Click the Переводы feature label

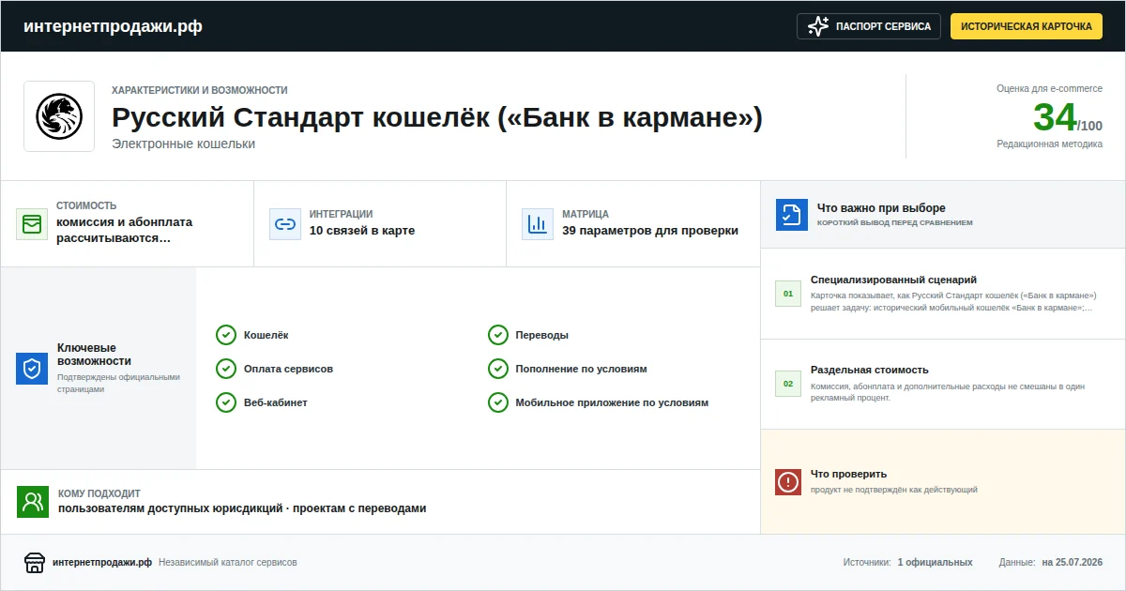(542, 335)
